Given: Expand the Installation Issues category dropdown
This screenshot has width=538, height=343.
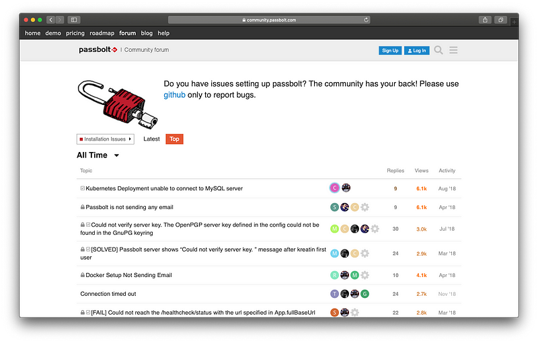Looking at the screenshot, I should coord(106,139).
